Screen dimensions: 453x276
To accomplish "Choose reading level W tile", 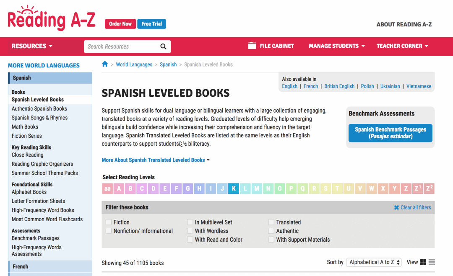I will (372, 188).
